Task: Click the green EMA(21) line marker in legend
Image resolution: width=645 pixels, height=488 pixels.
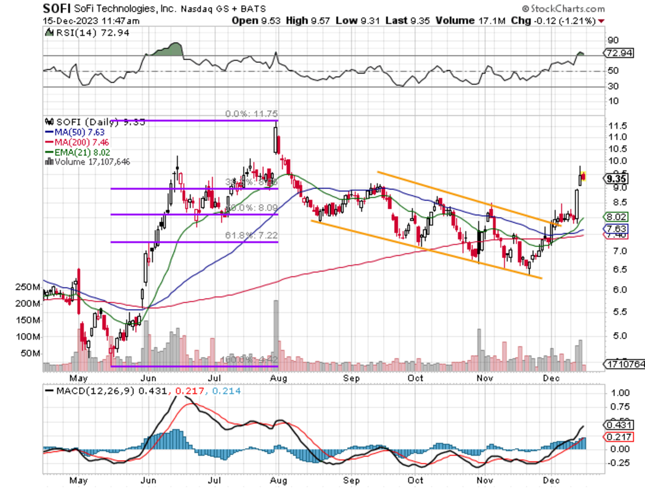Action: coord(47,151)
